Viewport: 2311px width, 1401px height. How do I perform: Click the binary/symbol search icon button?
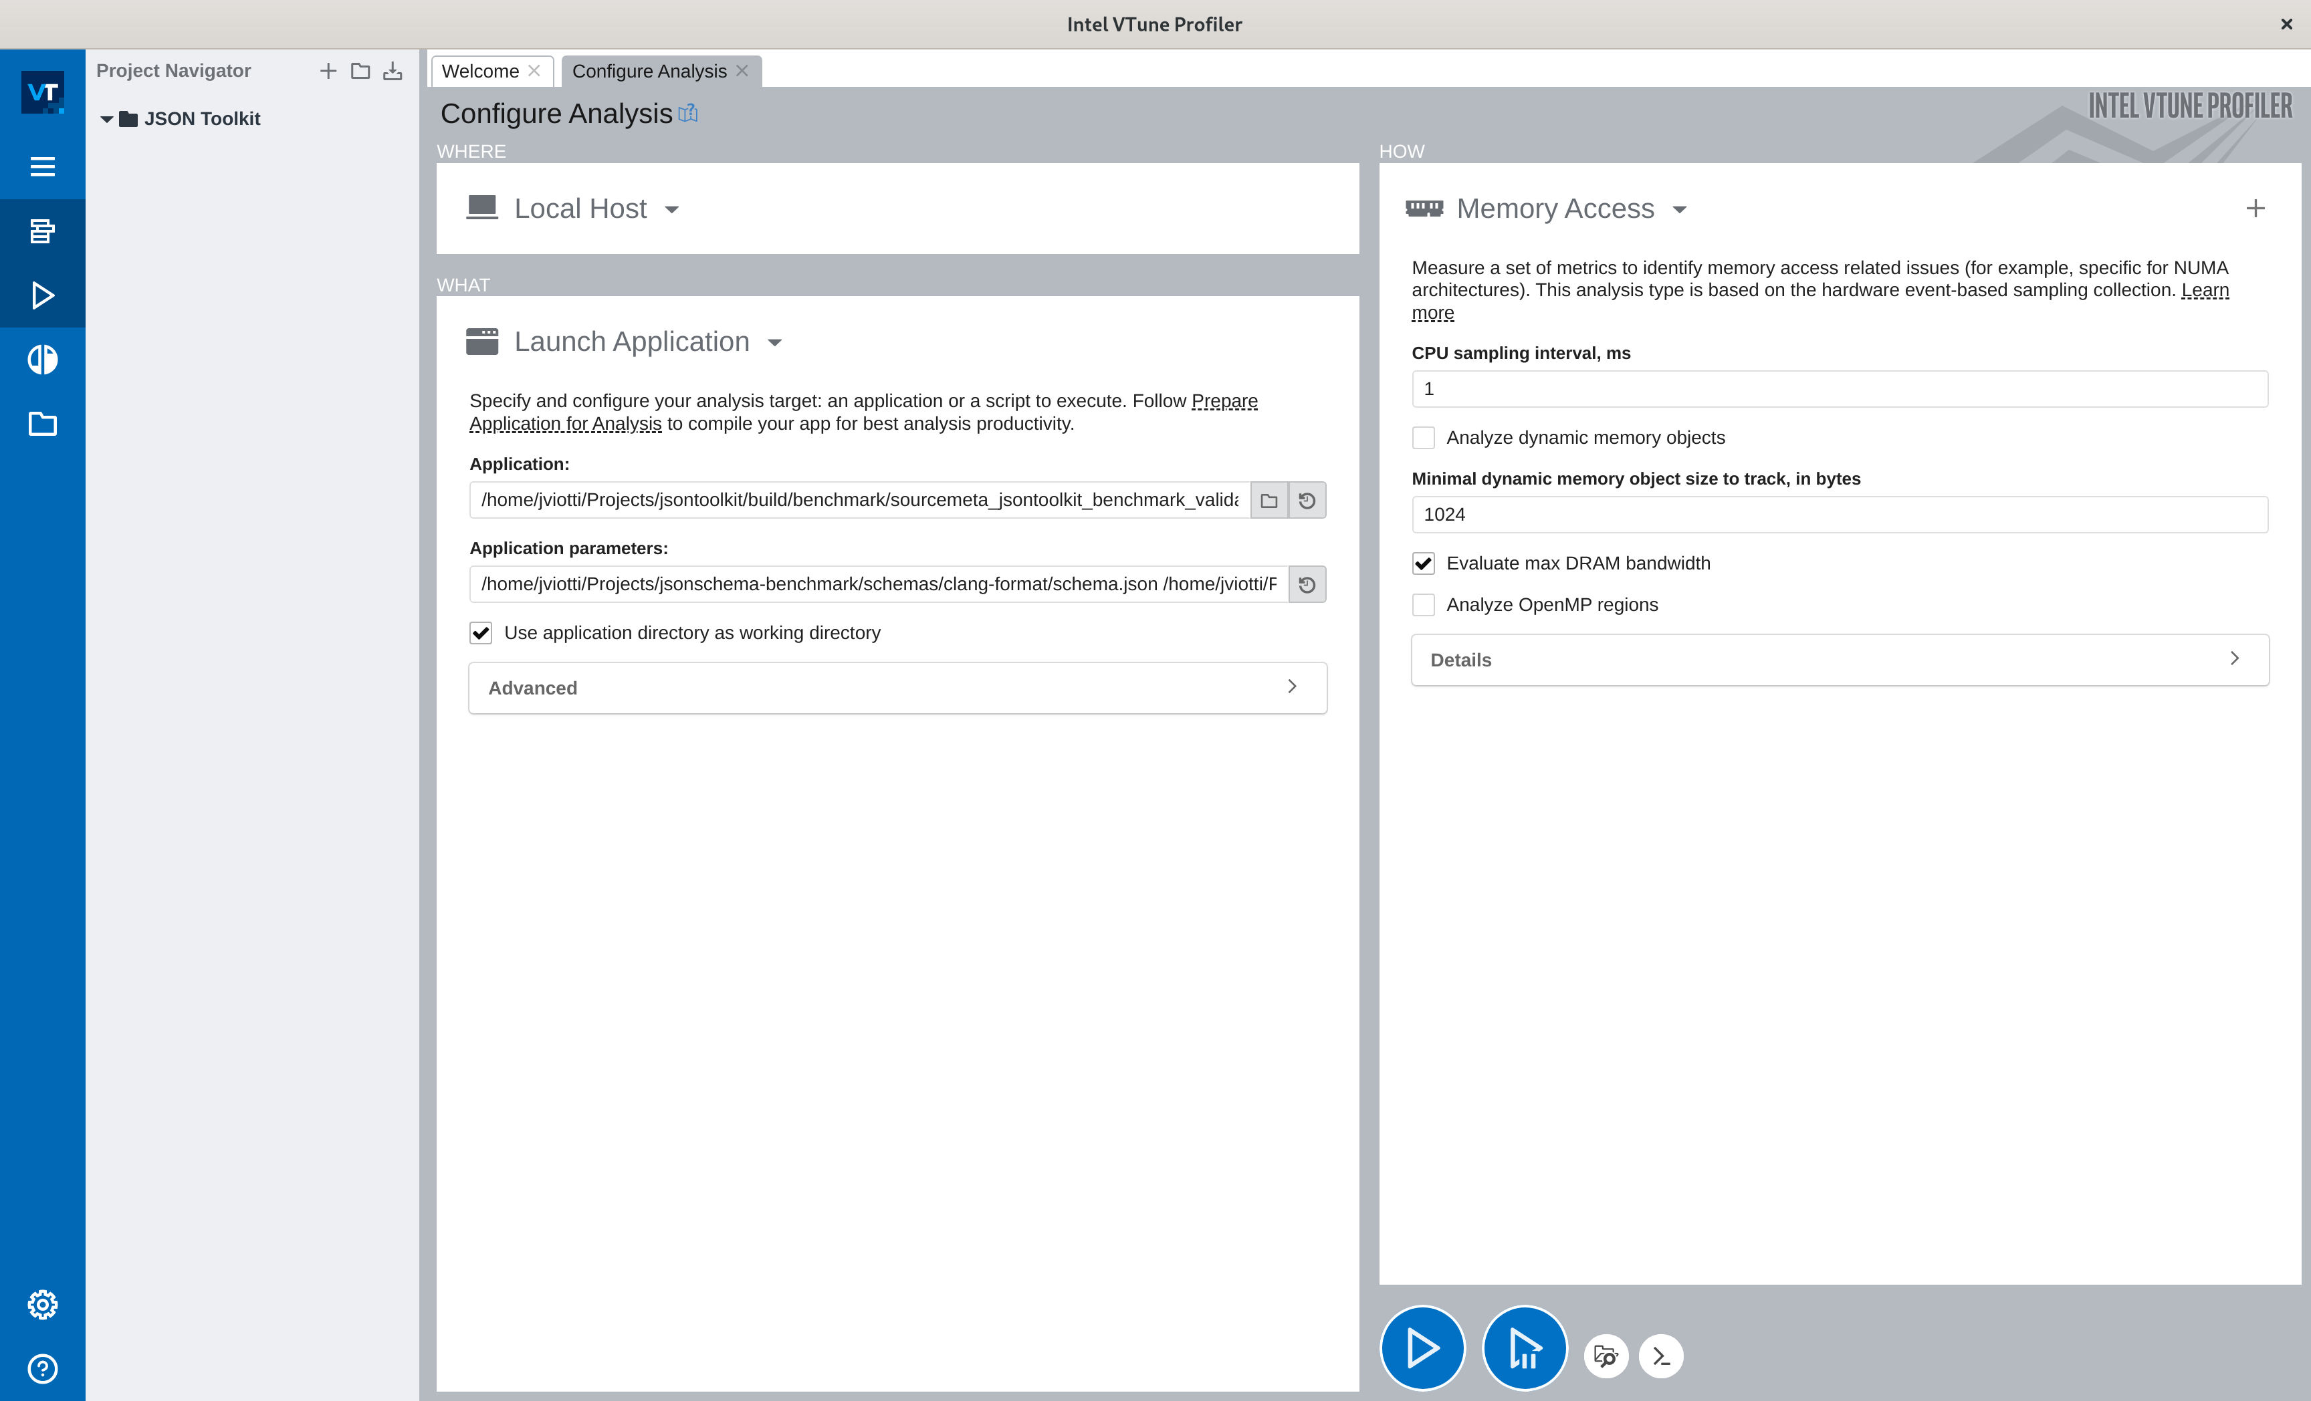click(x=1606, y=1356)
